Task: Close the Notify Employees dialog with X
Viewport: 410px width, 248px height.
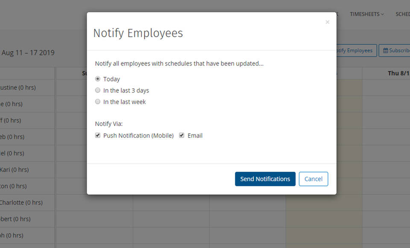Action: tap(327, 22)
